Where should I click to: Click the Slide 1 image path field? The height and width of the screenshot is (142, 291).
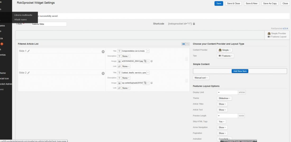coord(132,61)
